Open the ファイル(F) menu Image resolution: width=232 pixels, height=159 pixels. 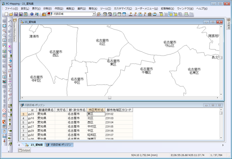click(x=11, y=8)
